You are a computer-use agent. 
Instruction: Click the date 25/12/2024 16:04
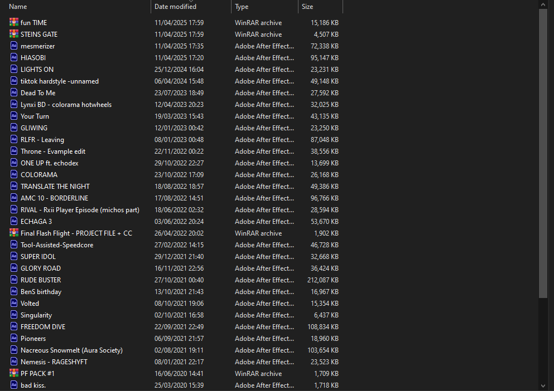point(179,69)
